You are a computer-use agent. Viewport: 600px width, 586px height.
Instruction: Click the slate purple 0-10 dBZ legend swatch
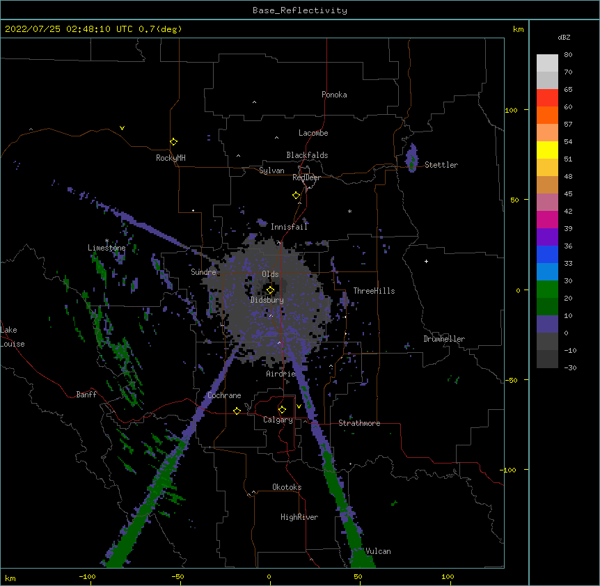pyautogui.click(x=547, y=324)
